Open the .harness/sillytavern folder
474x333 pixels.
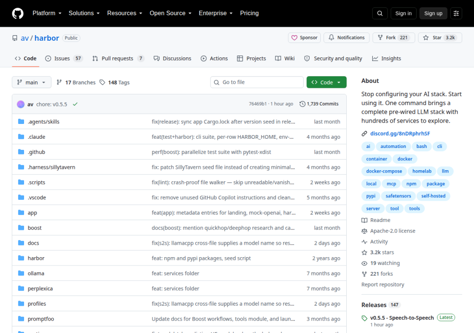(x=51, y=167)
